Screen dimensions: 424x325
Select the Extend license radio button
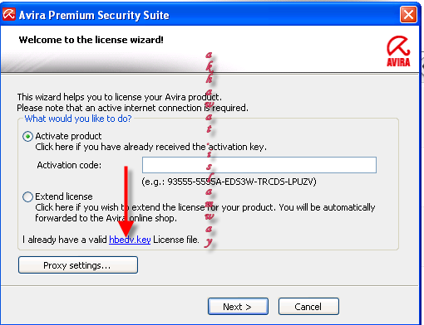pos(27,197)
